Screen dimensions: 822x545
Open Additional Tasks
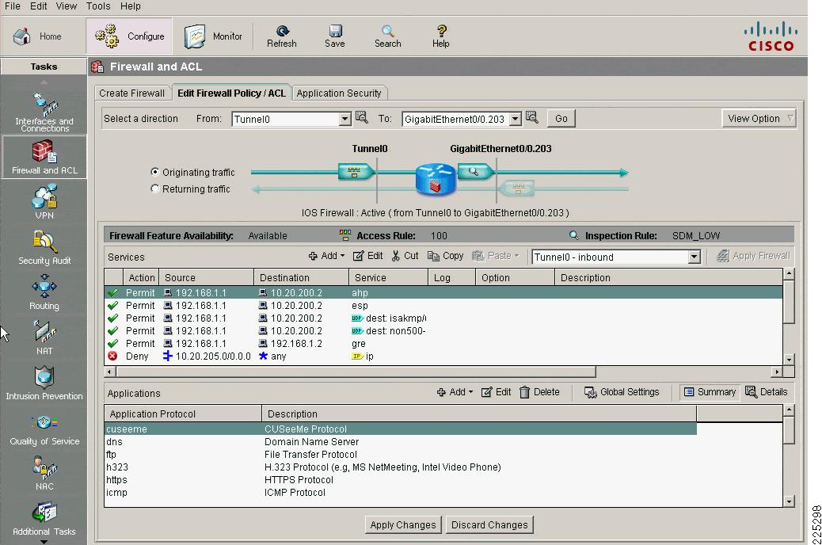tap(44, 519)
